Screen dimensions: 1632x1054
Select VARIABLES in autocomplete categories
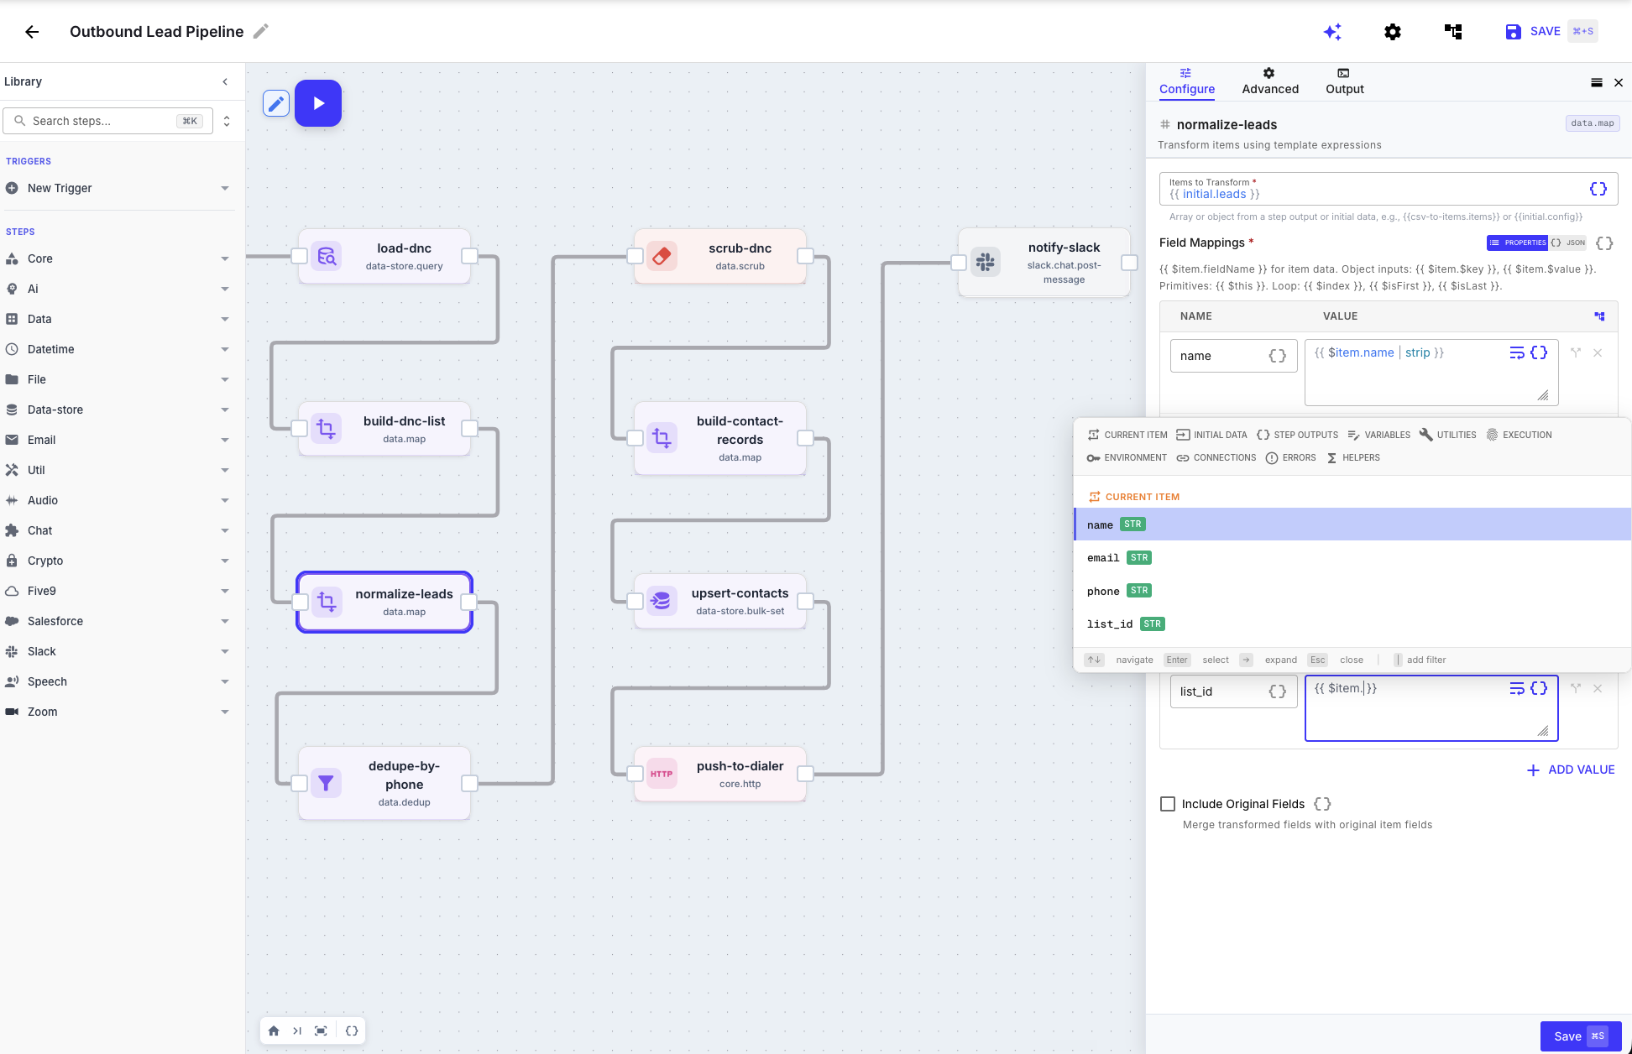(x=1378, y=435)
